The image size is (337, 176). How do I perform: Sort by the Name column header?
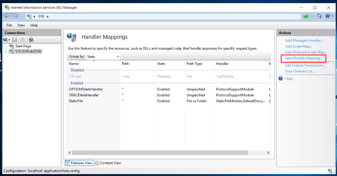click(x=94, y=64)
